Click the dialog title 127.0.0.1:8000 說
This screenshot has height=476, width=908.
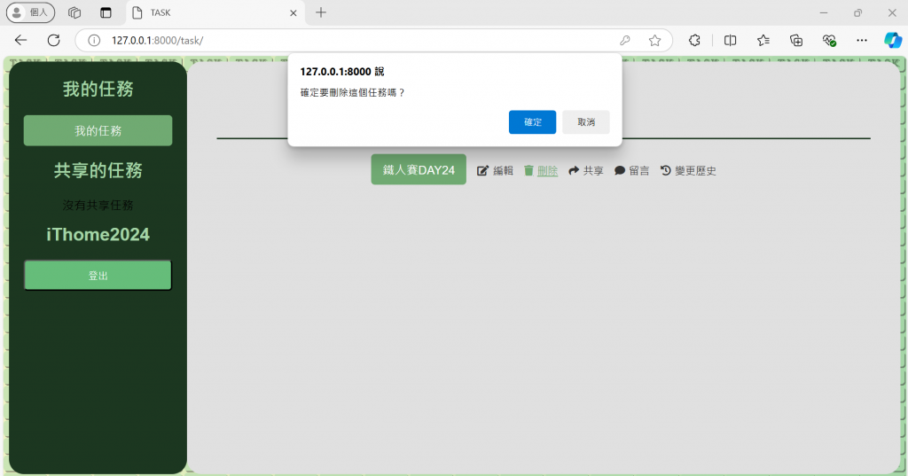tap(341, 72)
